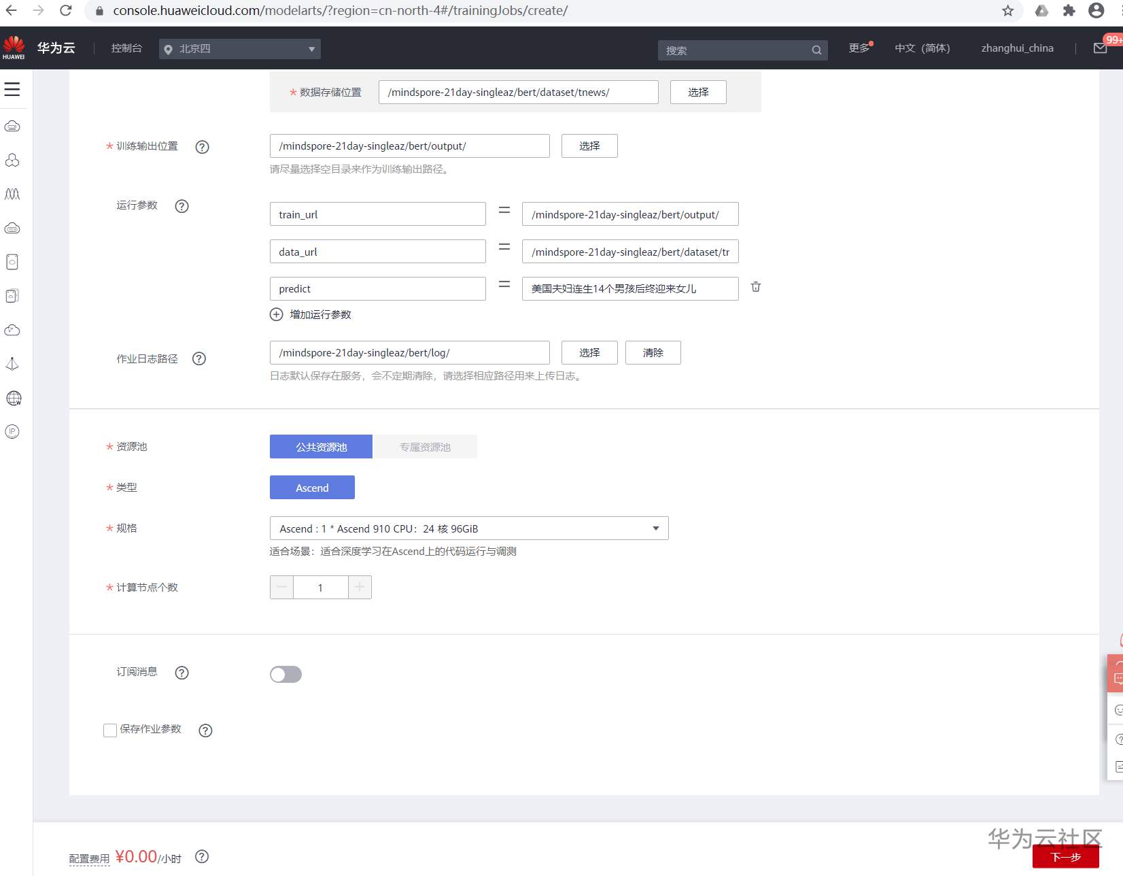
Task: Click the 作业日志路径 path field
Action: 409,352
